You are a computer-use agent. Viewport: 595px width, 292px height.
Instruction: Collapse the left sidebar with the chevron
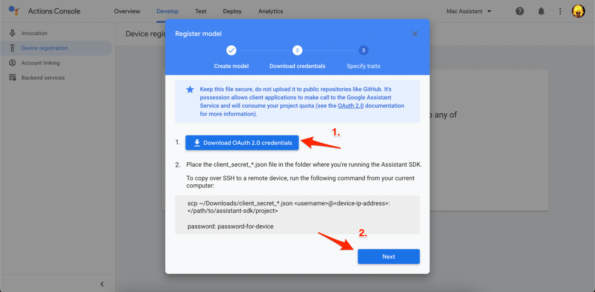[102, 284]
